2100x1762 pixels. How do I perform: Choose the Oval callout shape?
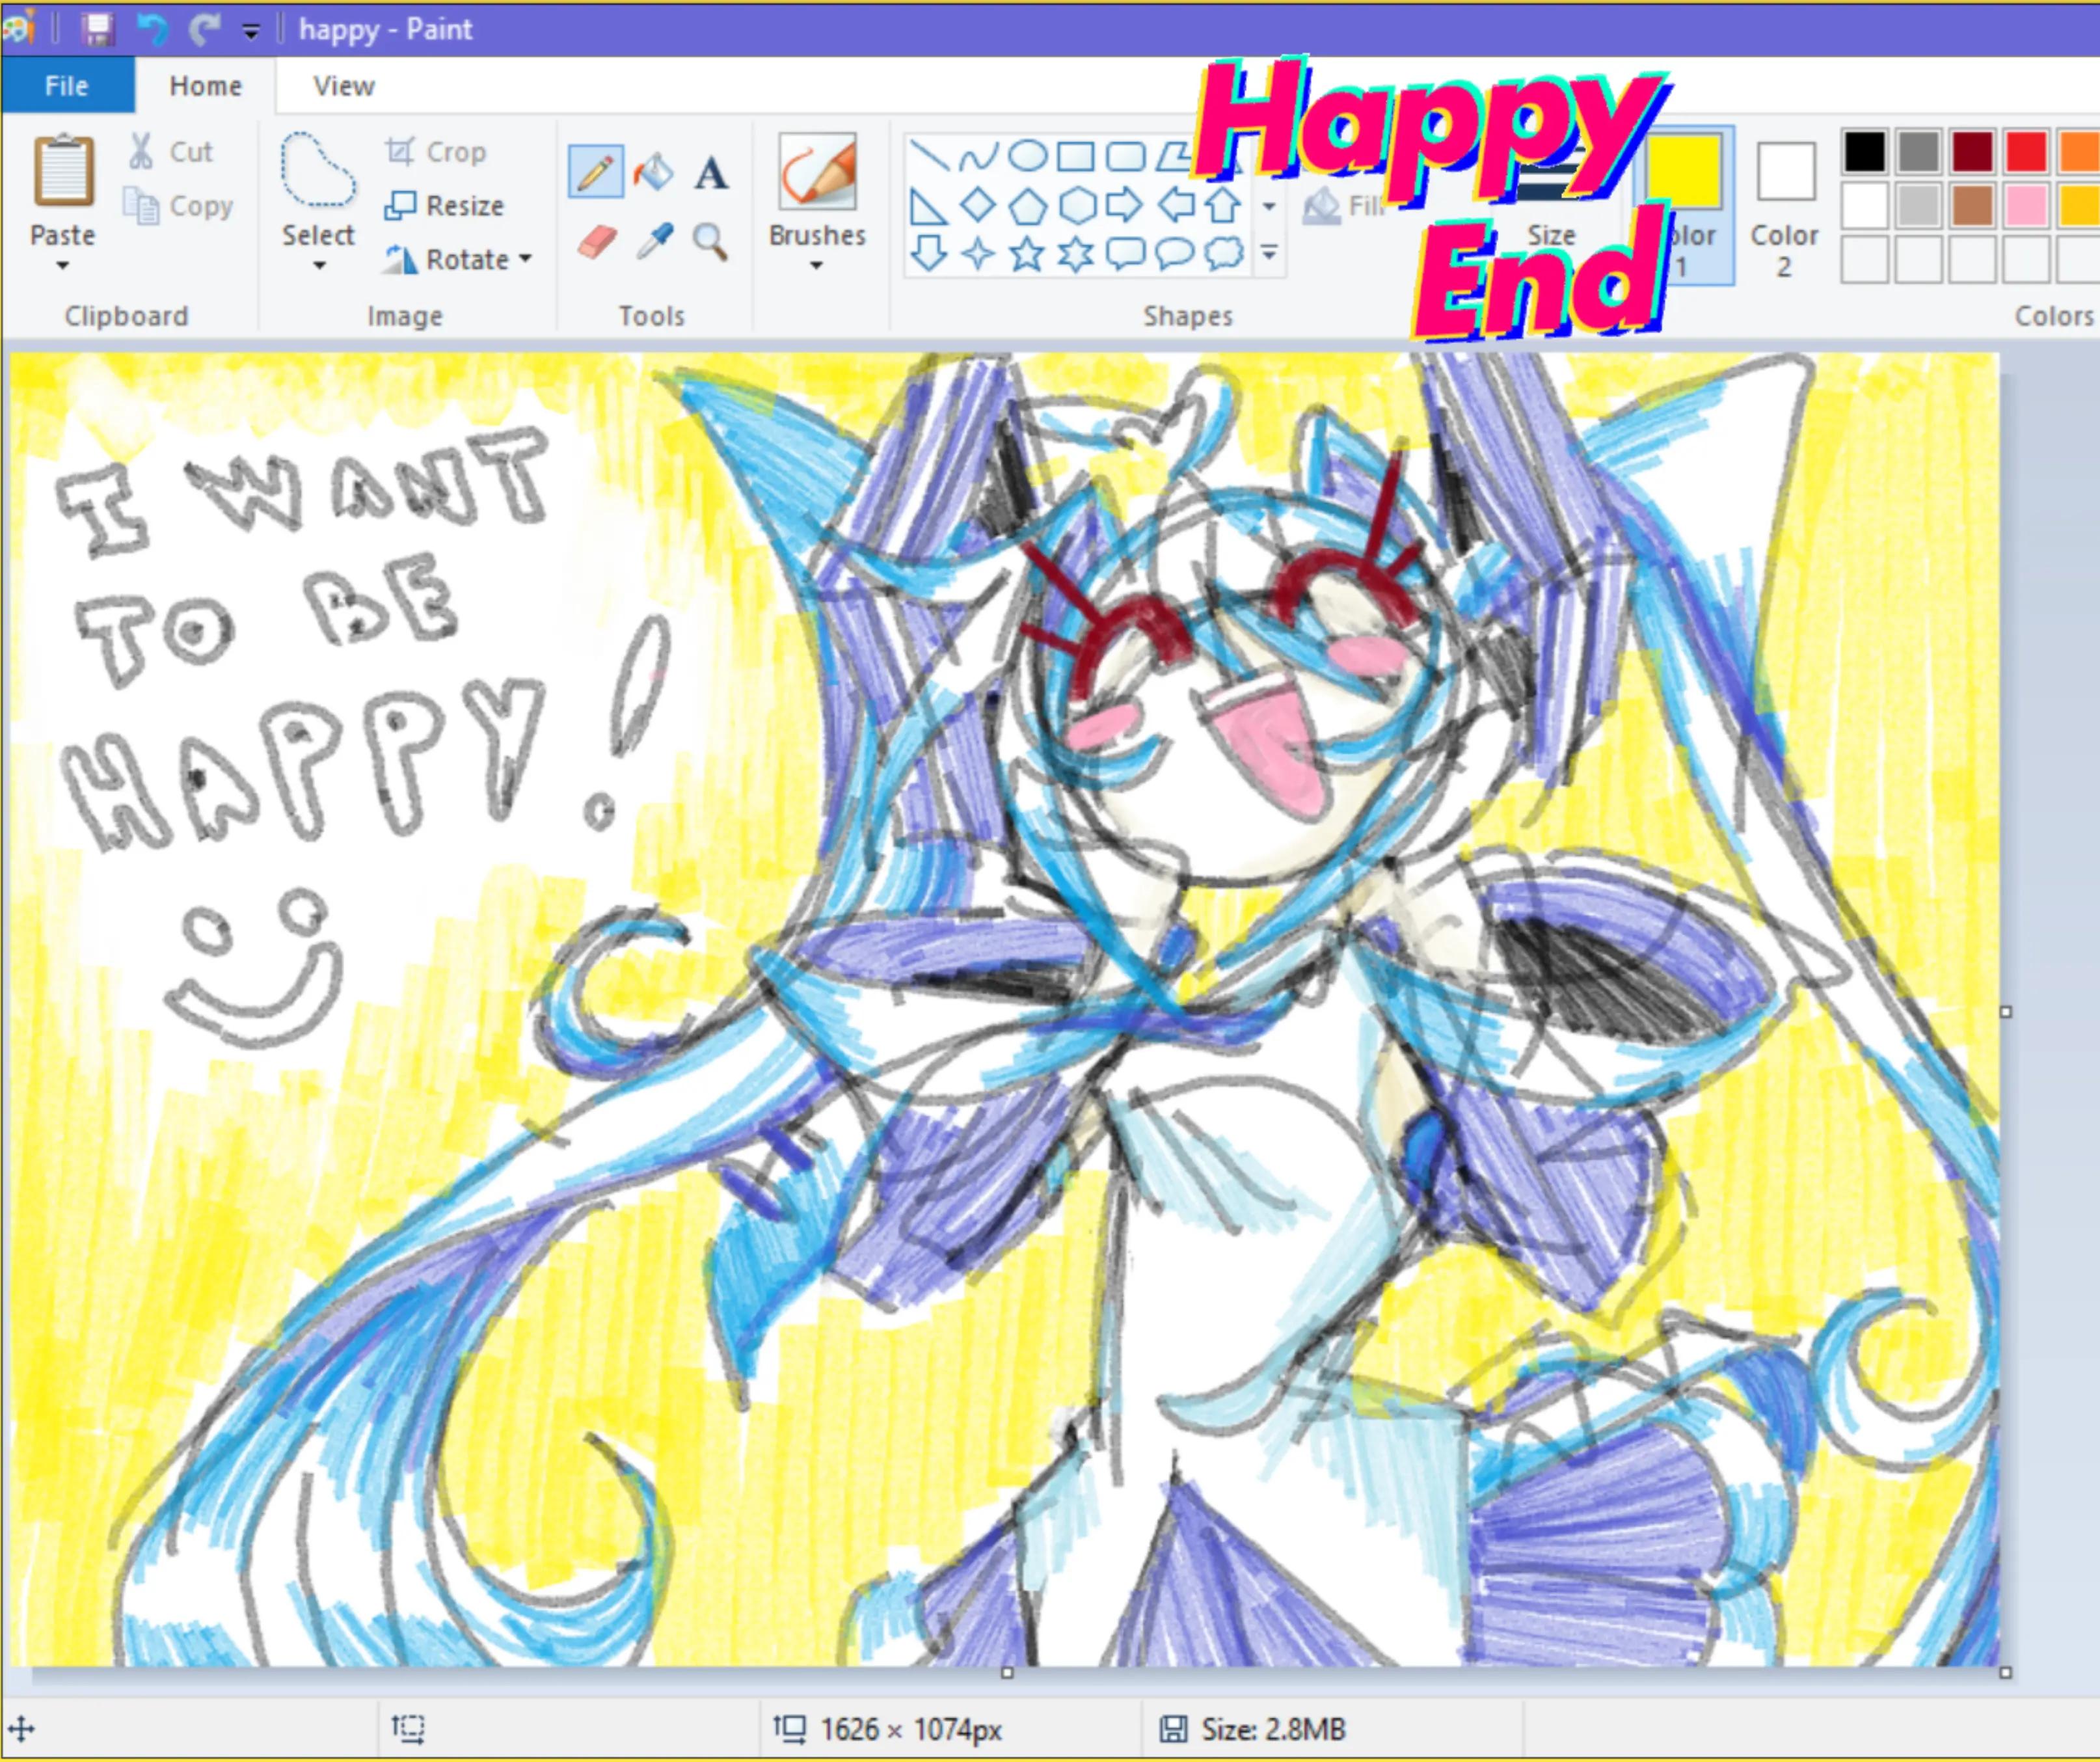point(1175,254)
